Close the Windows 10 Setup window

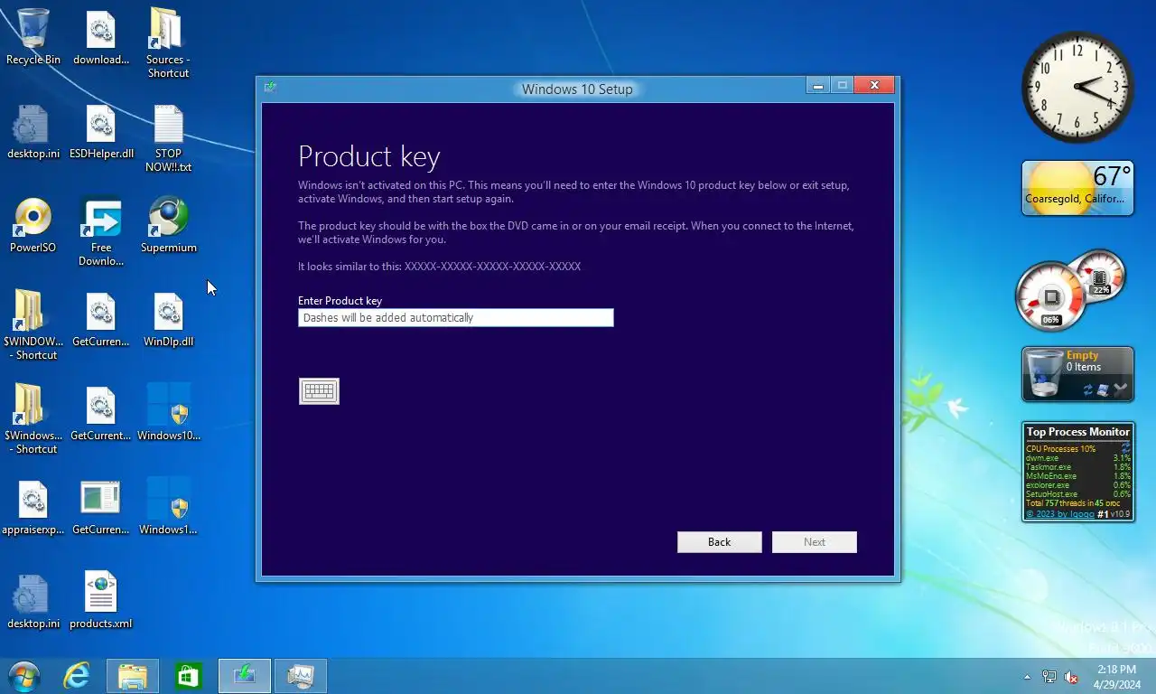click(x=874, y=85)
